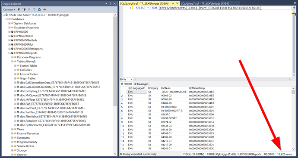Open the Object Explorer window position menu

106,3
